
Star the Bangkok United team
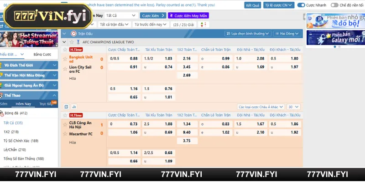[x=65, y=59]
